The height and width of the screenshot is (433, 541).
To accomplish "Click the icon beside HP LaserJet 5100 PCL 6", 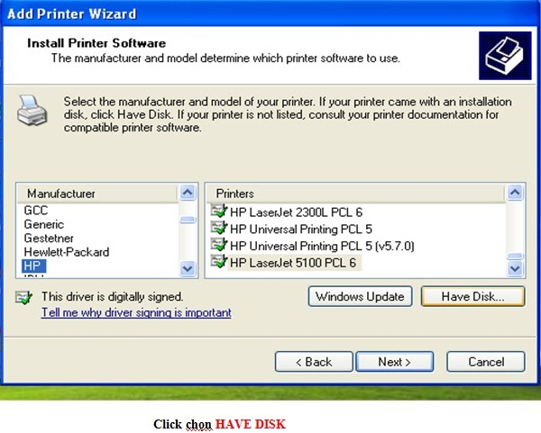I will point(218,263).
